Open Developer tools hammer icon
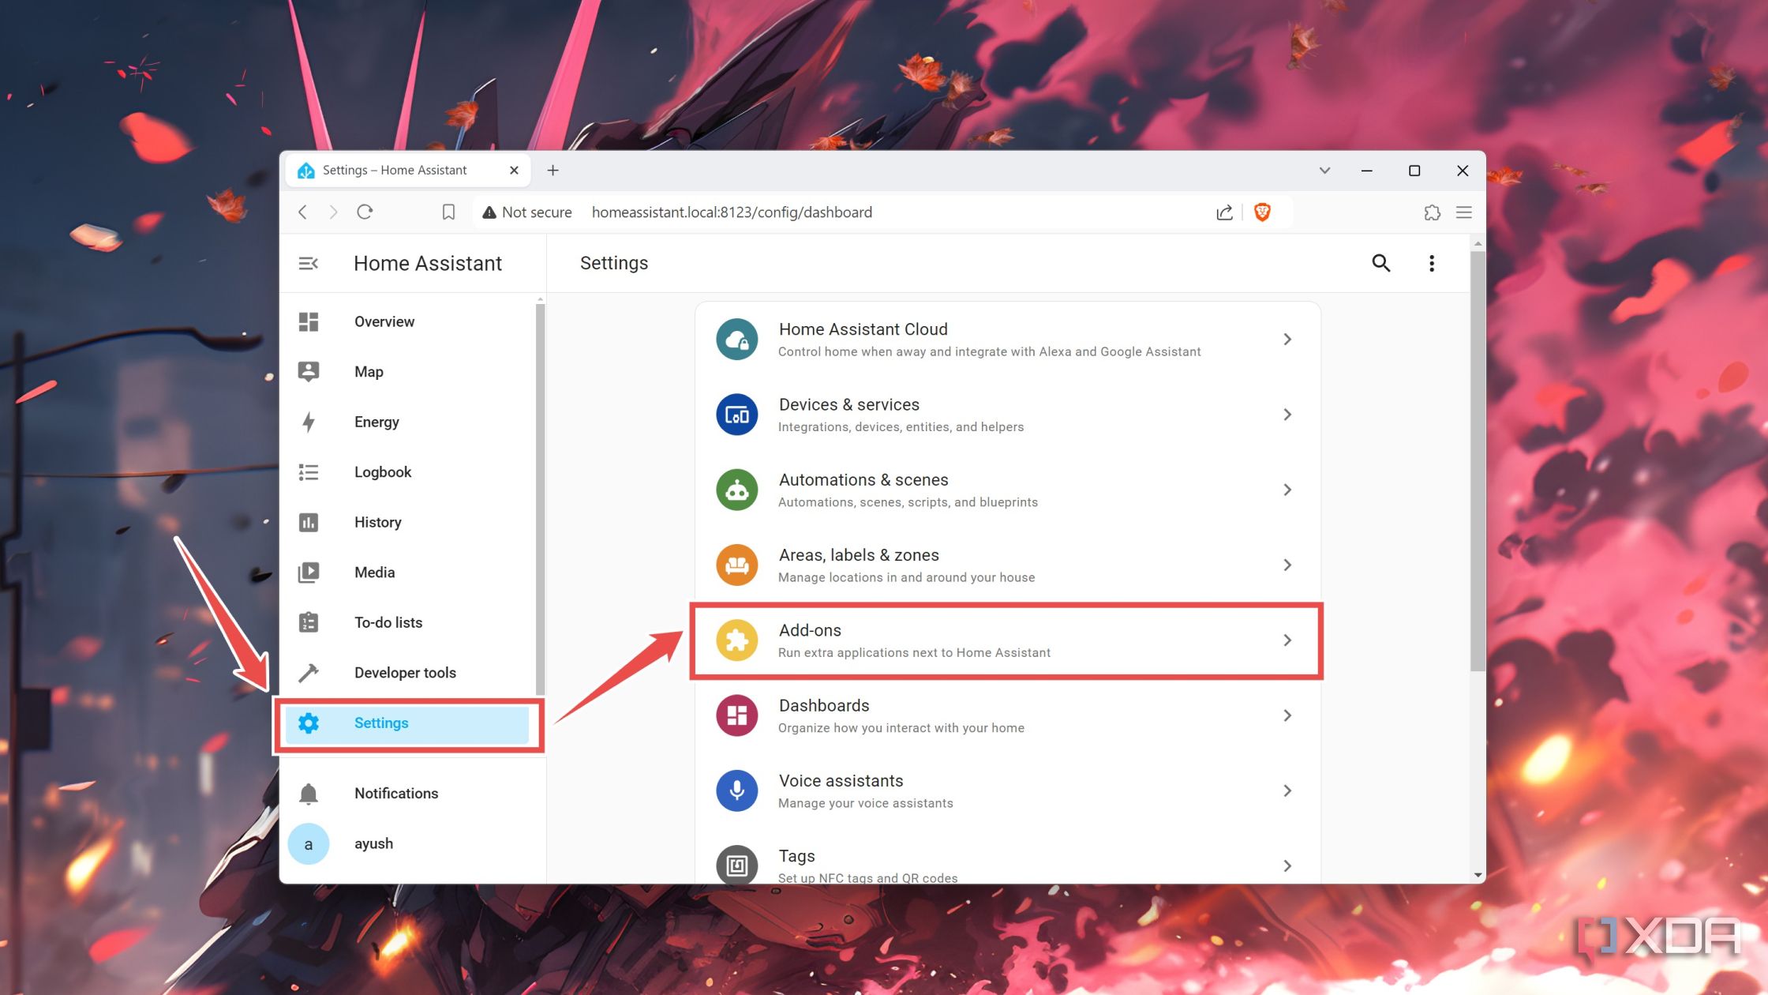 tap(309, 672)
